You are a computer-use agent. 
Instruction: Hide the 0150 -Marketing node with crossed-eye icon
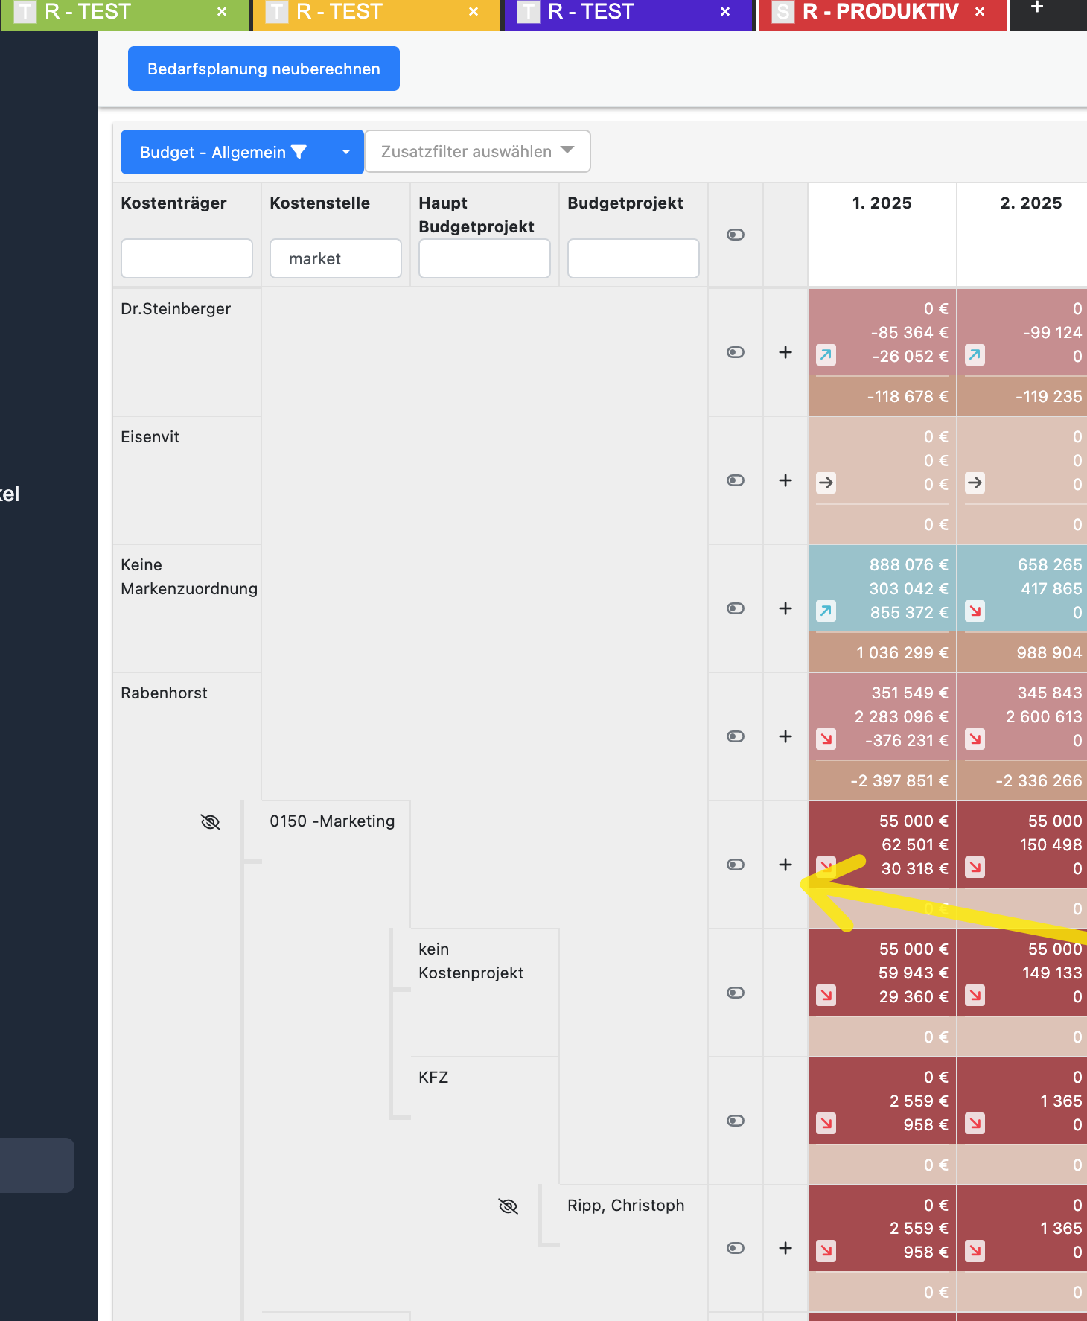[x=211, y=822]
